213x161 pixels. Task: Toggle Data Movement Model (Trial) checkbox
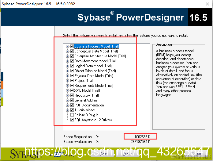click(72, 61)
